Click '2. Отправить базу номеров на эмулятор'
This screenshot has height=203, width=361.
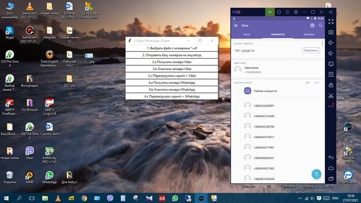[x=171, y=55]
